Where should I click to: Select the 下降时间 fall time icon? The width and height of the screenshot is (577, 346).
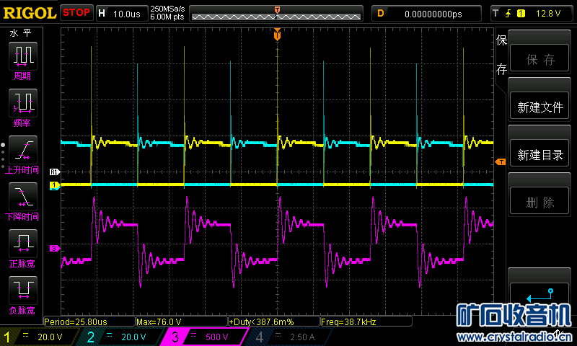coord(23,196)
